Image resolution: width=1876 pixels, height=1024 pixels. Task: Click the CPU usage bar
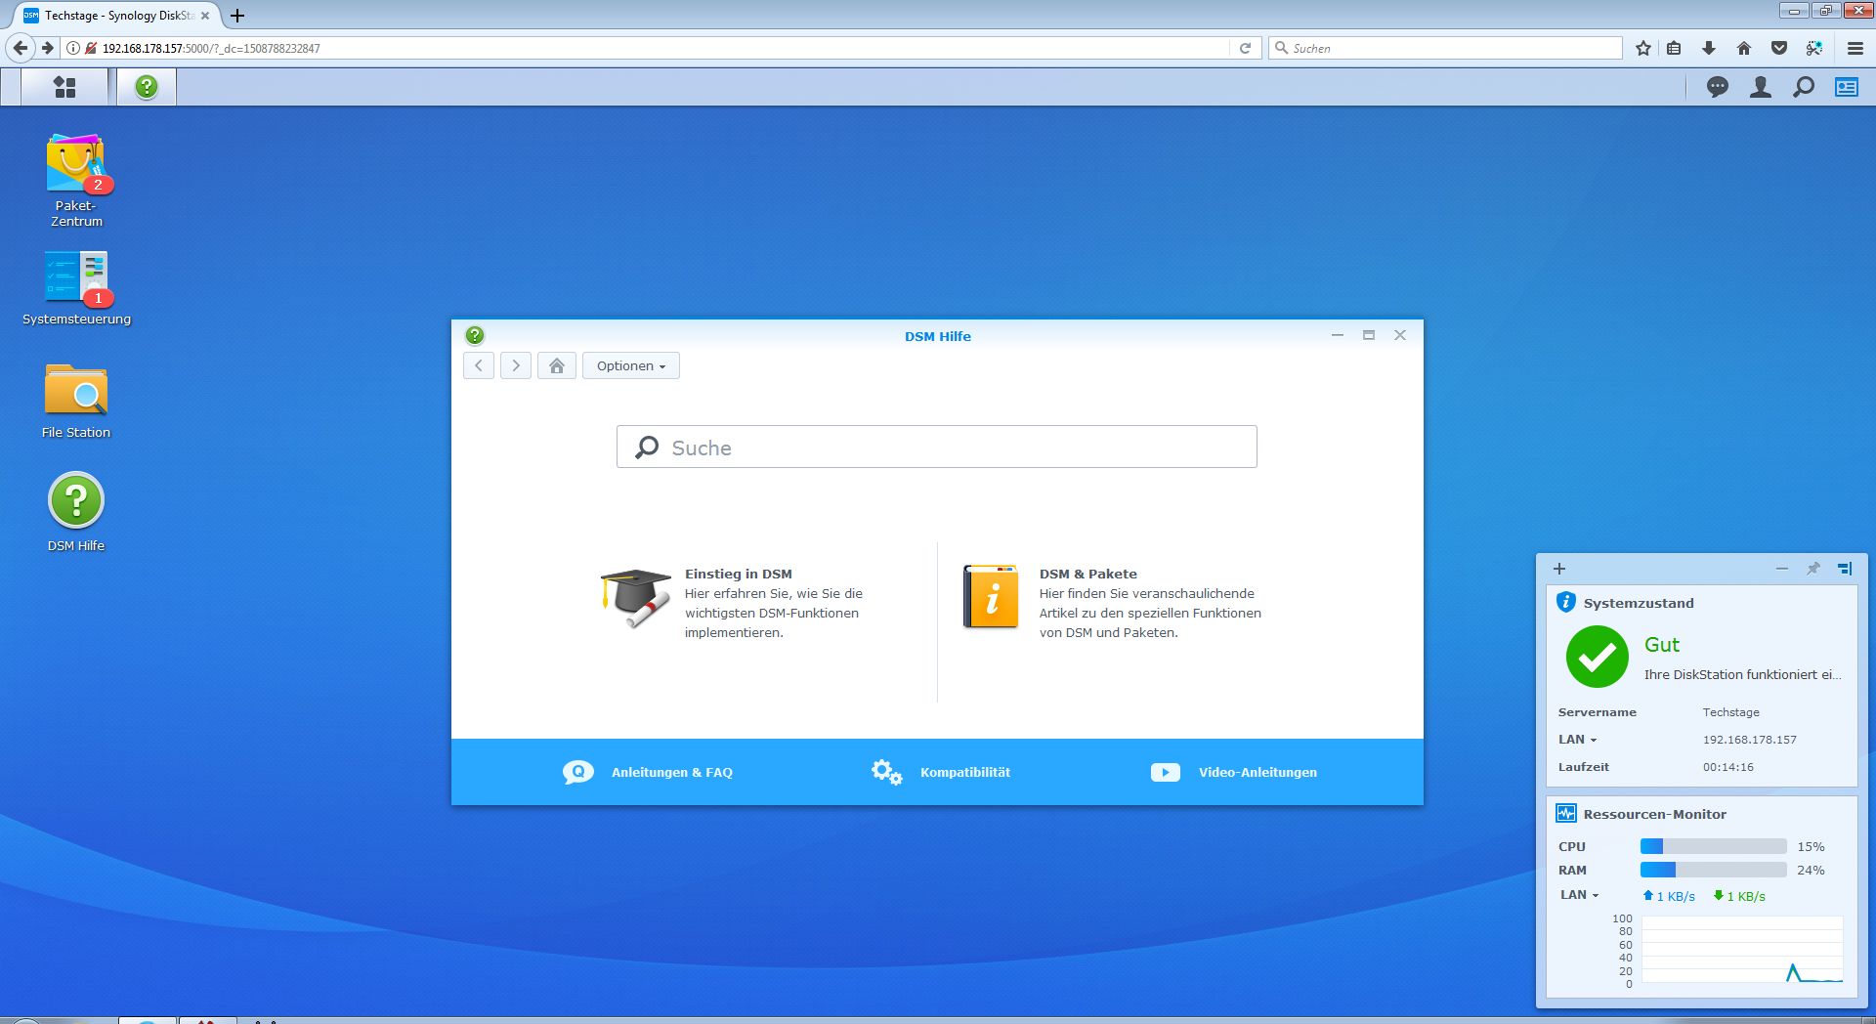click(x=1713, y=846)
